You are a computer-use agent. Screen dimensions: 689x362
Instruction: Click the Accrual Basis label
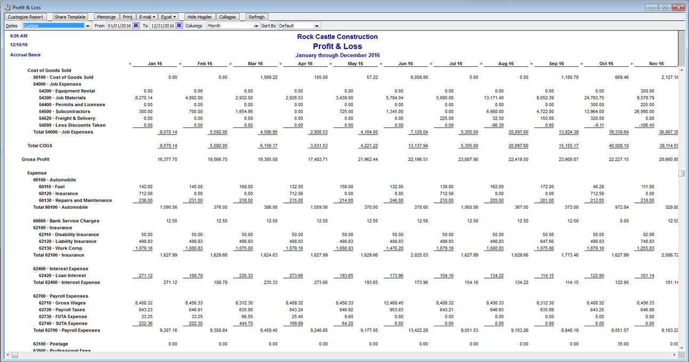coord(25,54)
